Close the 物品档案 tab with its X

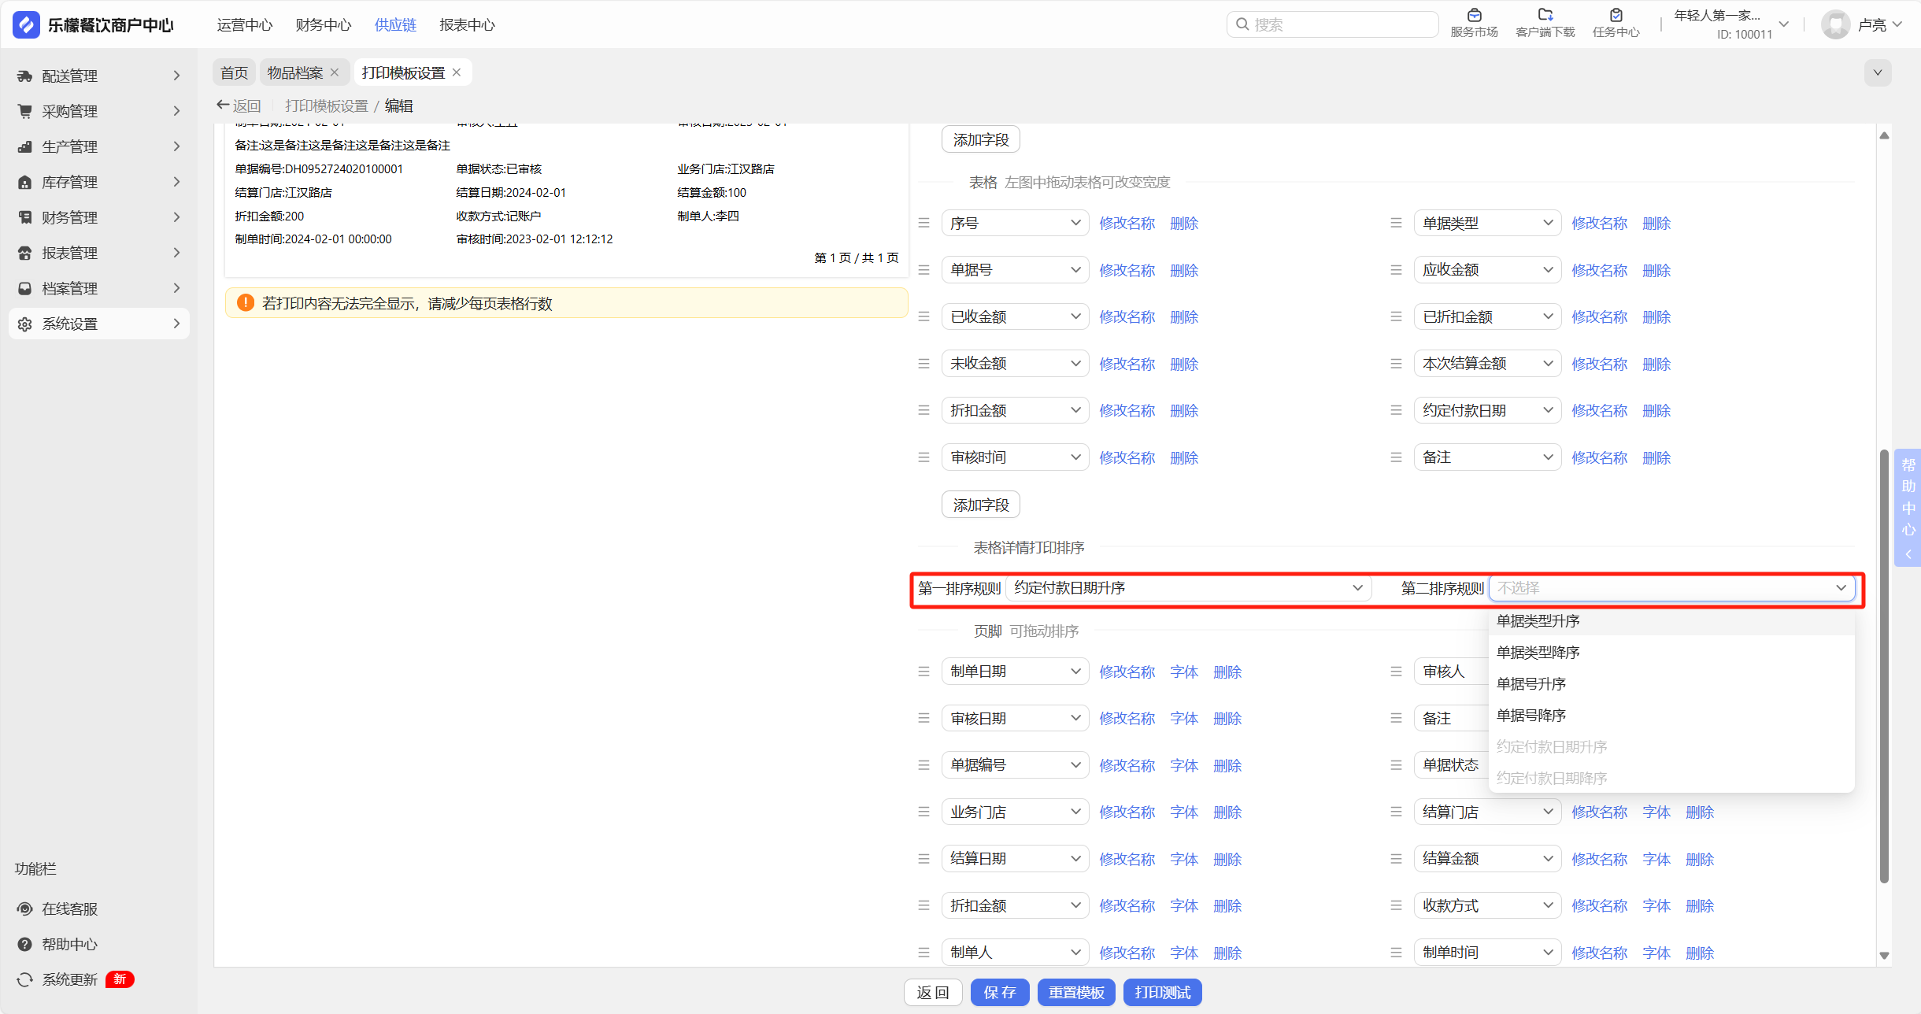click(335, 72)
